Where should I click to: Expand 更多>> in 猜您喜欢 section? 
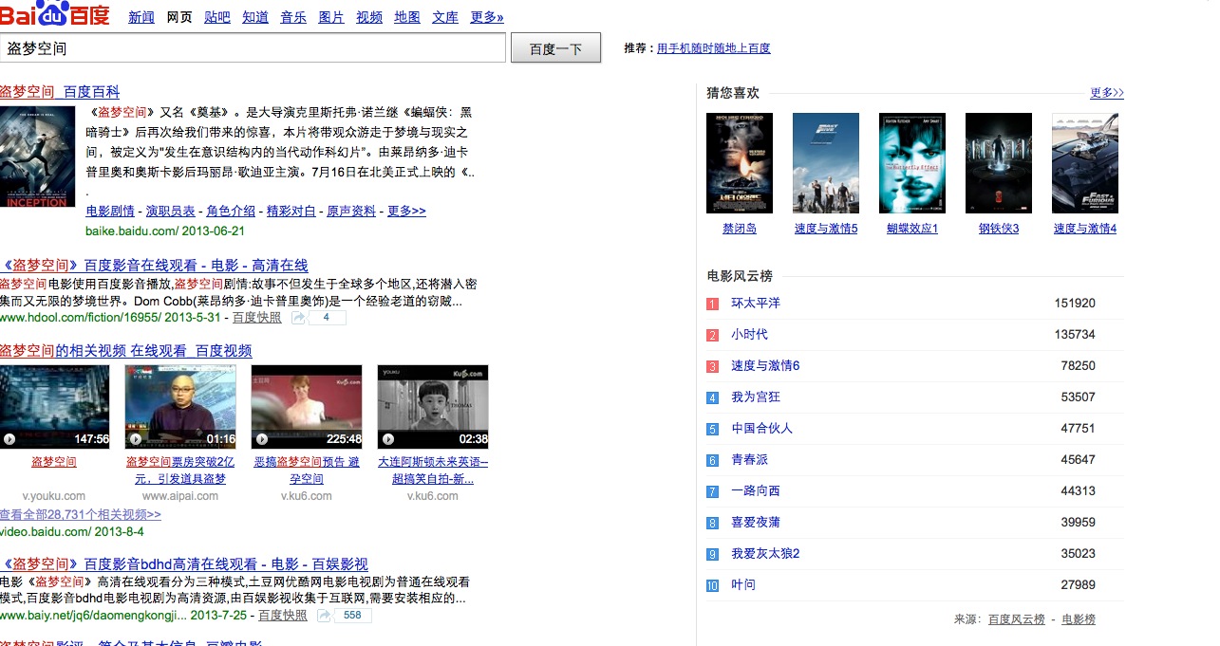(1107, 93)
